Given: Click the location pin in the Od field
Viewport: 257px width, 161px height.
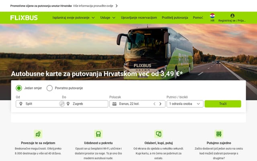Looking at the screenshot, I should click(21, 104).
